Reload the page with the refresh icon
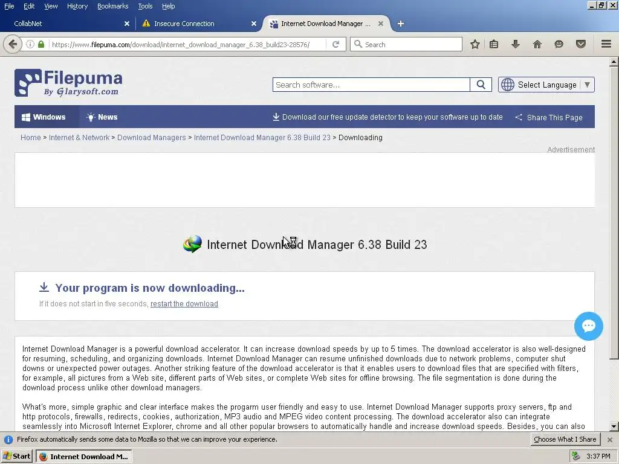619x464 pixels. 336,44
